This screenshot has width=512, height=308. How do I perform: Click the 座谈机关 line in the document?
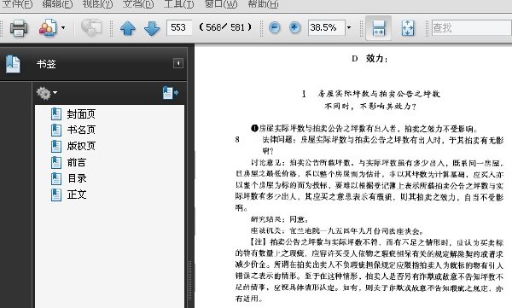(337, 231)
